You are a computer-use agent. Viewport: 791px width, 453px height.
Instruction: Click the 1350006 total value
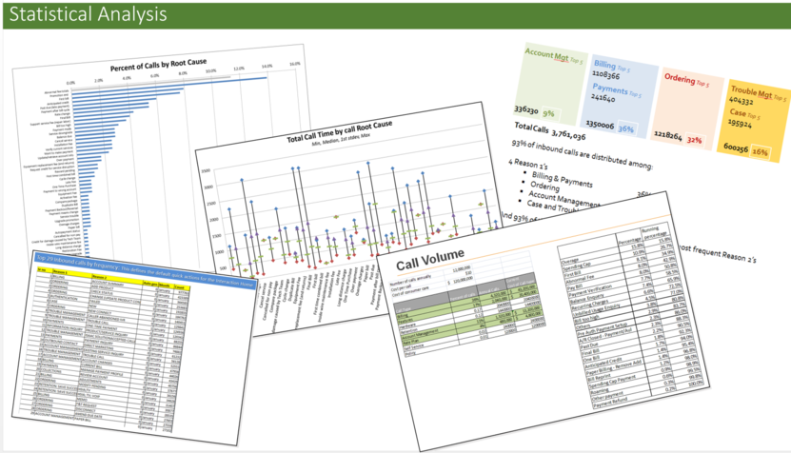pyautogui.click(x=600, y=124)
